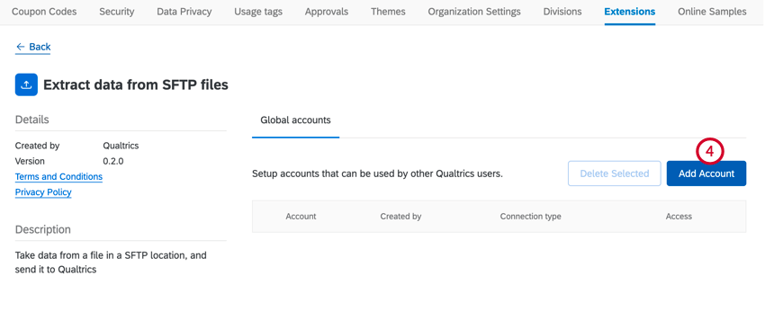The width and height of the screenshot is (765, 329).
Task: Open the Coupon Codes tab
Action: (x=44, y=12)
